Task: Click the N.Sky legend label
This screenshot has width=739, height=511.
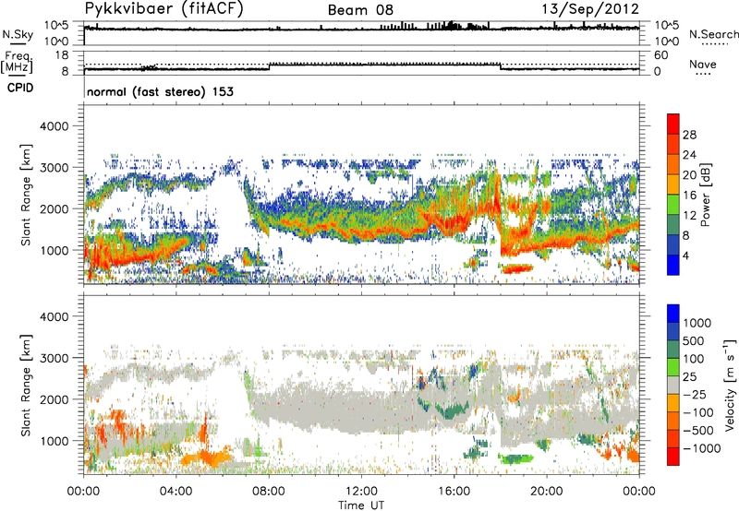Action: [18, 34]
